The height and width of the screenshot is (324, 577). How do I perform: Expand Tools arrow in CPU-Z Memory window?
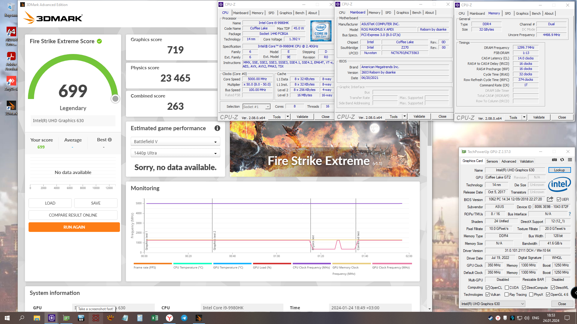point(524,117)
